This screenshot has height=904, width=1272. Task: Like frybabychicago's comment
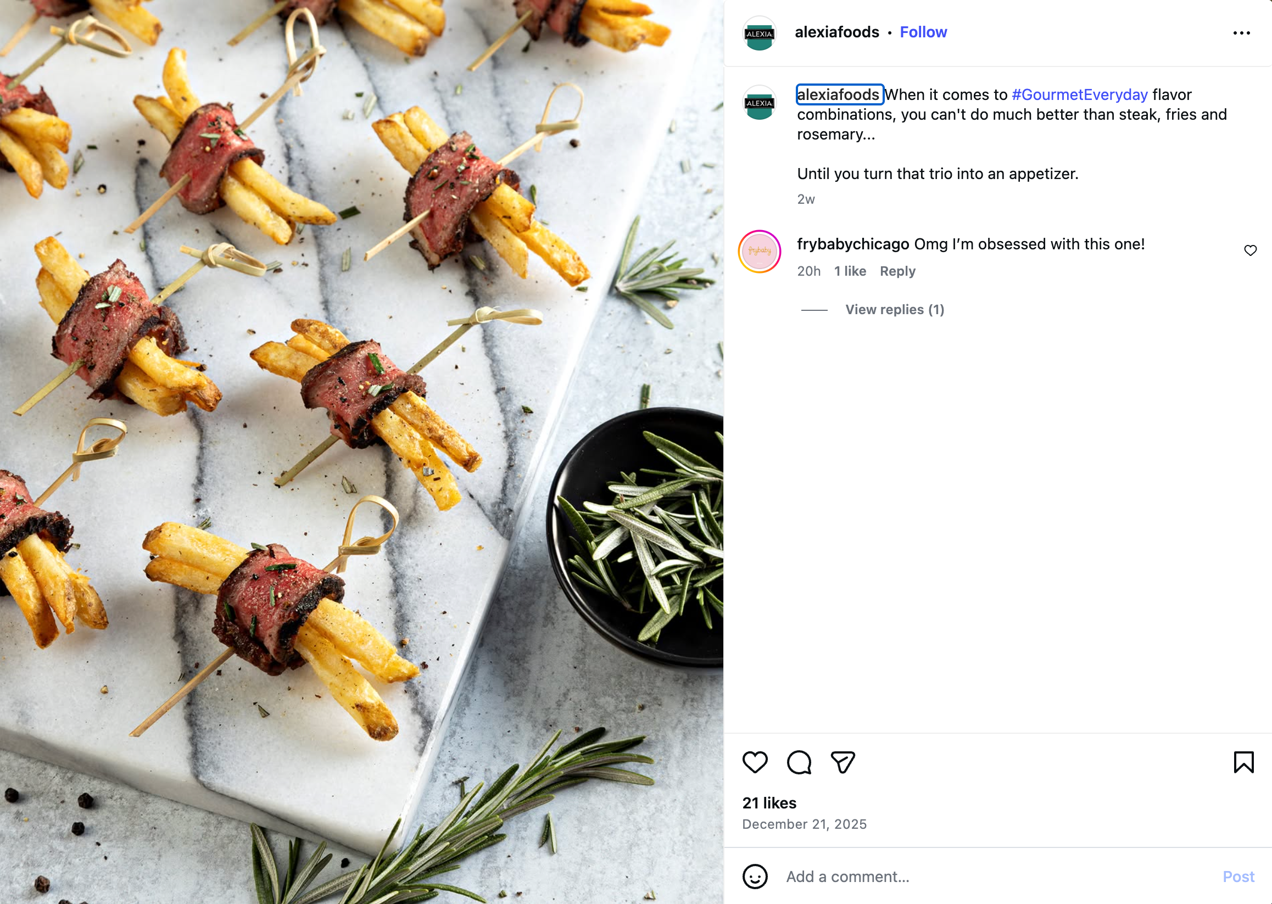tap(1250, 250)
